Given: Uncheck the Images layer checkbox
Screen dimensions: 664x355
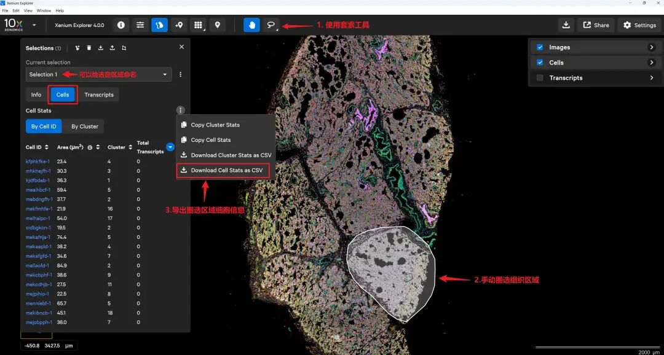Looking at the screenshot, I should pos(540,47).
